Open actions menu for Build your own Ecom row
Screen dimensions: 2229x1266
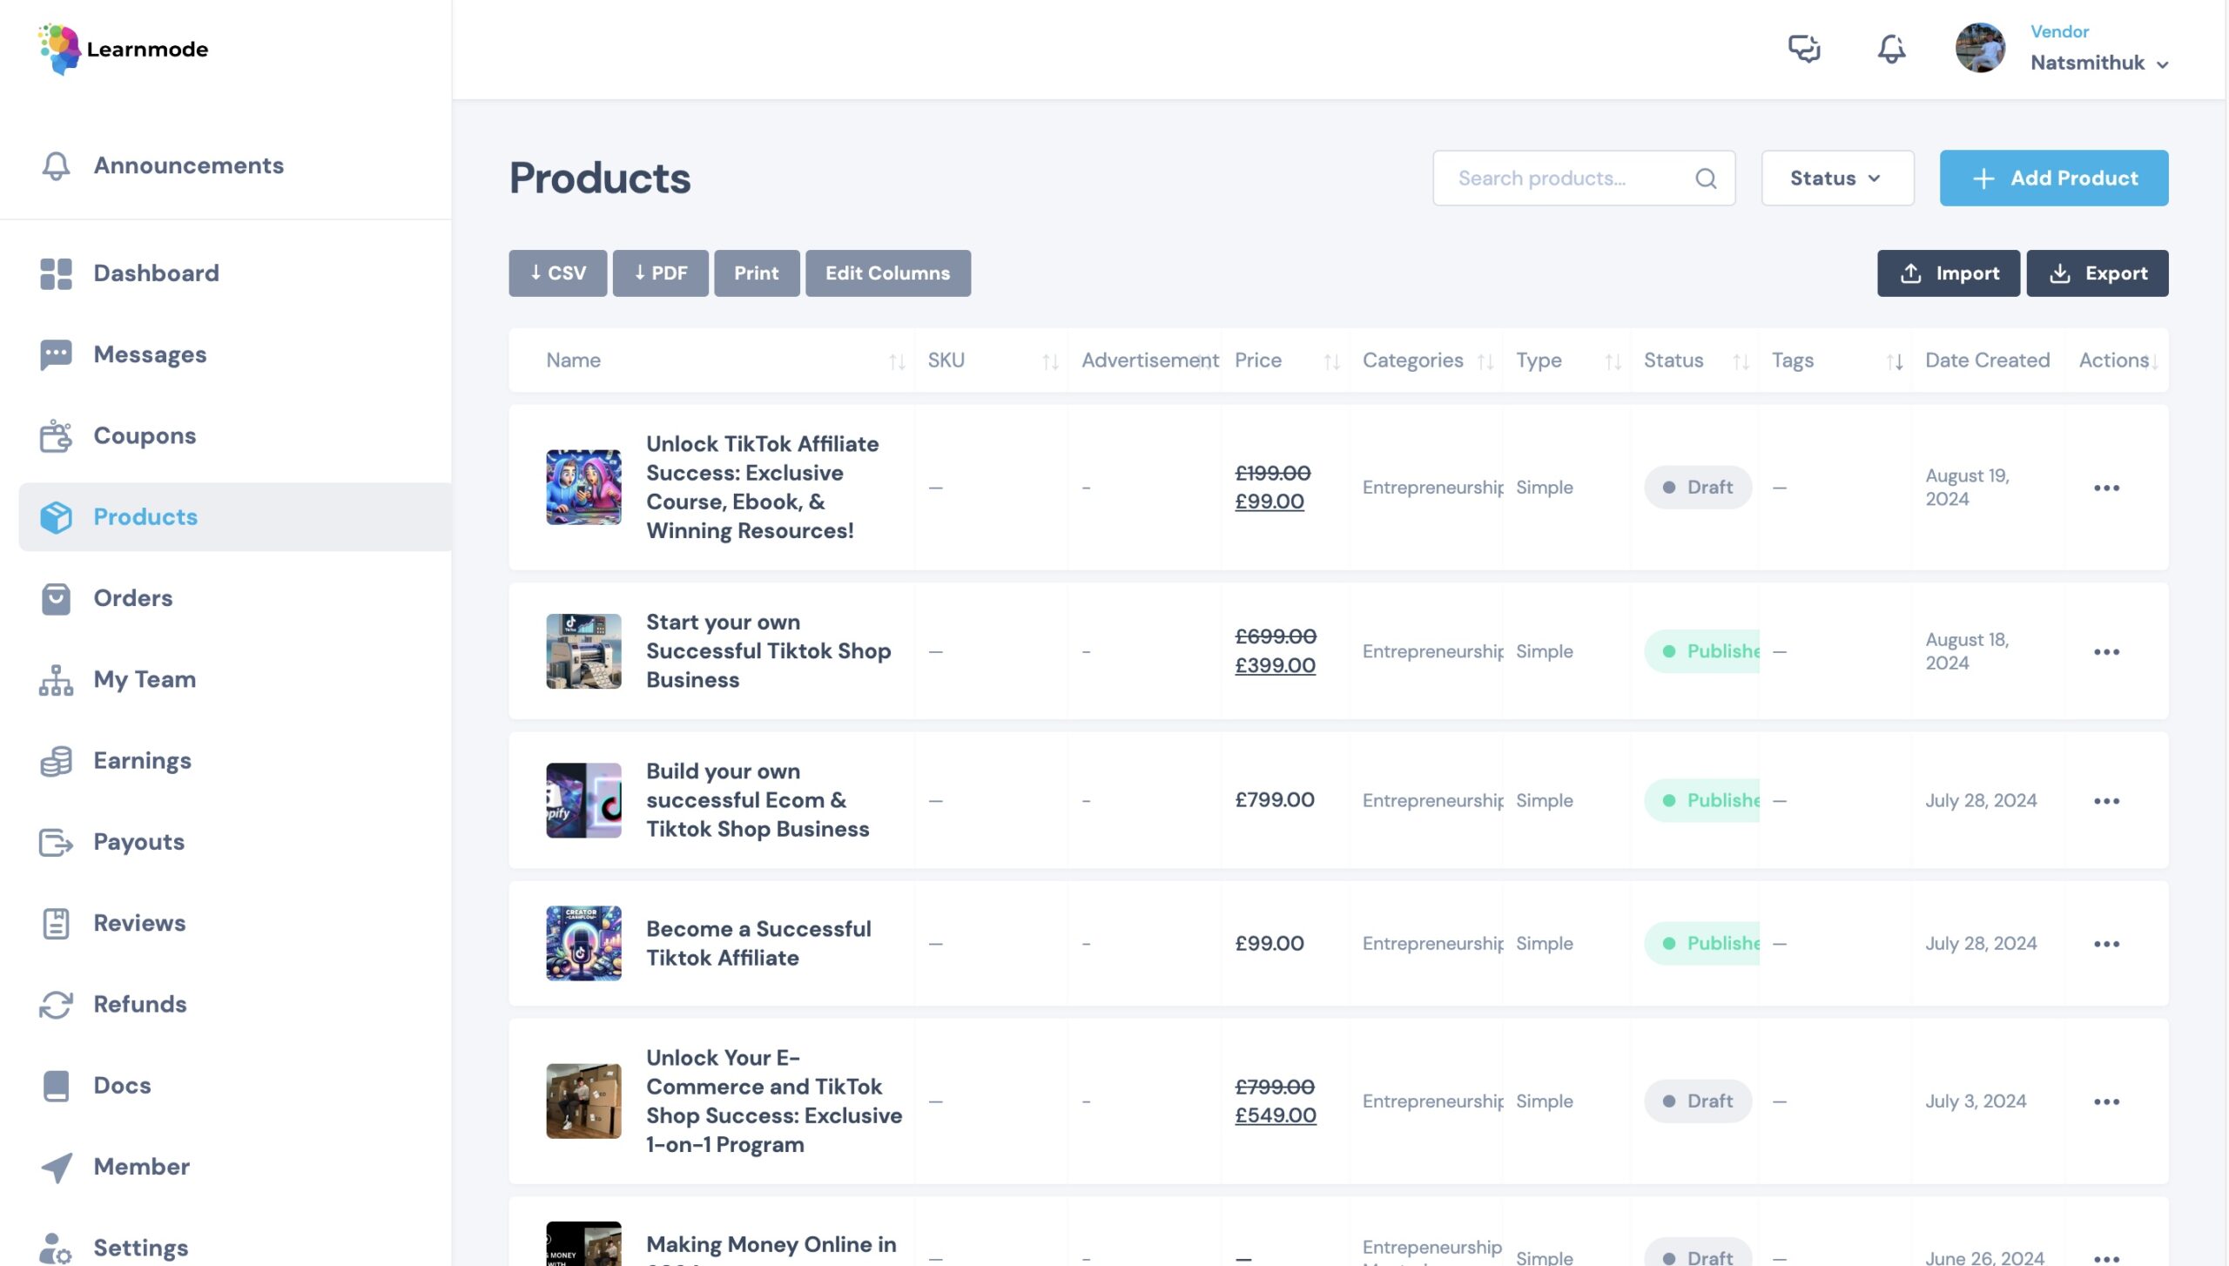2106,801
